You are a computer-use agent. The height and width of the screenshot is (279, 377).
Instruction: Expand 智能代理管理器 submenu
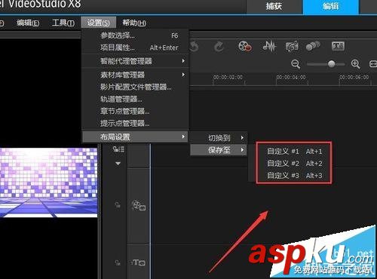click(135, 61)
